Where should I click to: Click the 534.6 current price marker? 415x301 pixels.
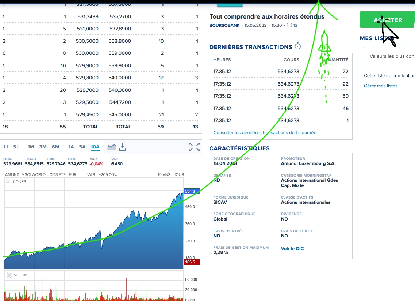click(192, 191)
